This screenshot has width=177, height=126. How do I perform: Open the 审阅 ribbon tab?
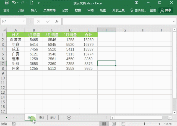coord(90,10)
